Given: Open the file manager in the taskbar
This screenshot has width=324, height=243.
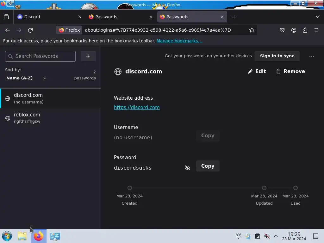Looking at the screenshot, I should [22, 236].
